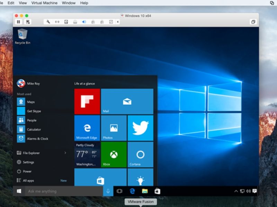Click the snapshot button in VMware toolbar

[28, 22]
